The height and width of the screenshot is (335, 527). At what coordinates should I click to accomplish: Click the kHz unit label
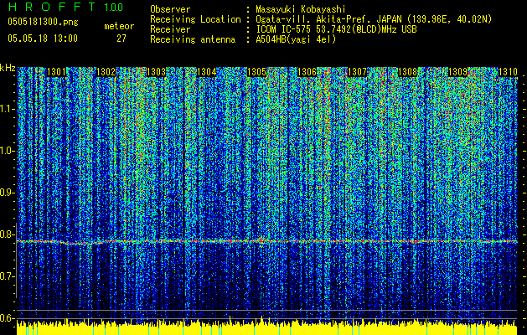(8, 68)
